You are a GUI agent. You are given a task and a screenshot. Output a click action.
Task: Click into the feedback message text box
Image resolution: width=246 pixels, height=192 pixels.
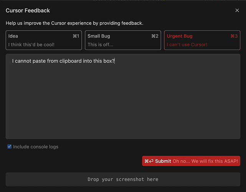(123, 97)
